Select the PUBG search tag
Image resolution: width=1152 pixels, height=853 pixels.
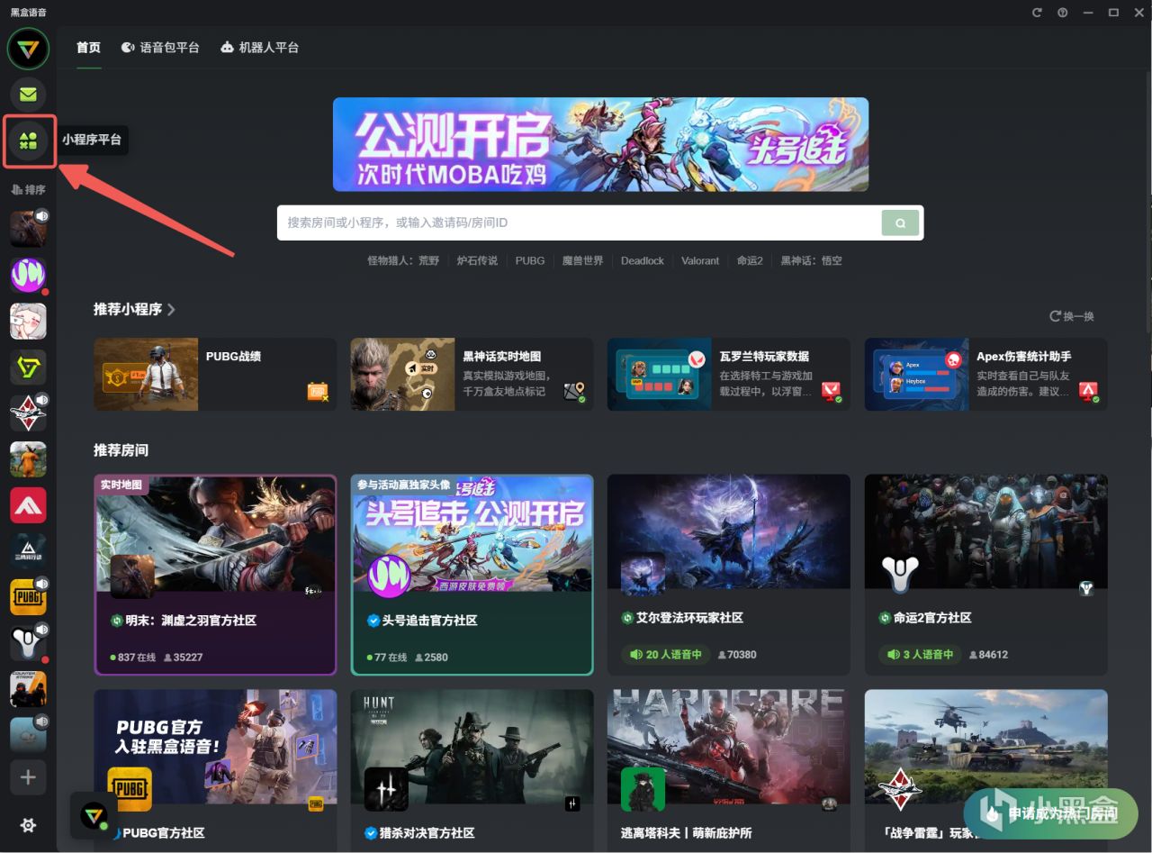(x=530, y=260)
